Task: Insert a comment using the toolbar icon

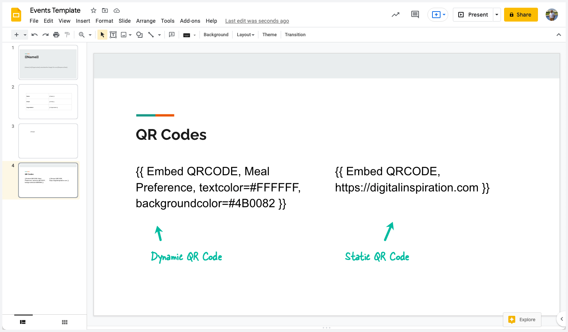Action: pos(171,35)
